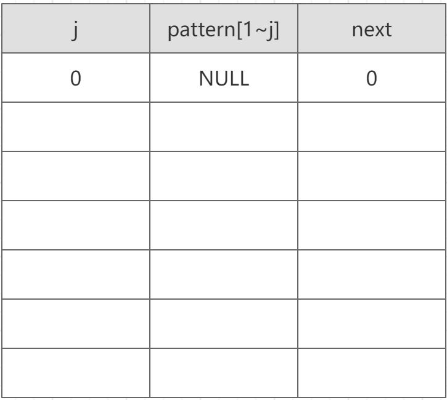
Task: Click fourth empty cell in next column
Action: [x=372, y=274]
